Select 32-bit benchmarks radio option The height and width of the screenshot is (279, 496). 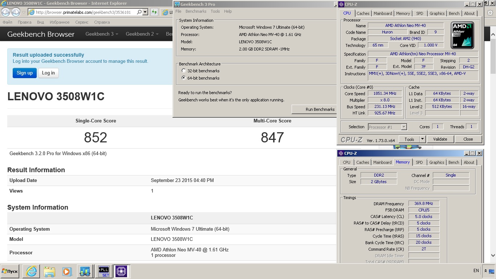tap(184, 71)
